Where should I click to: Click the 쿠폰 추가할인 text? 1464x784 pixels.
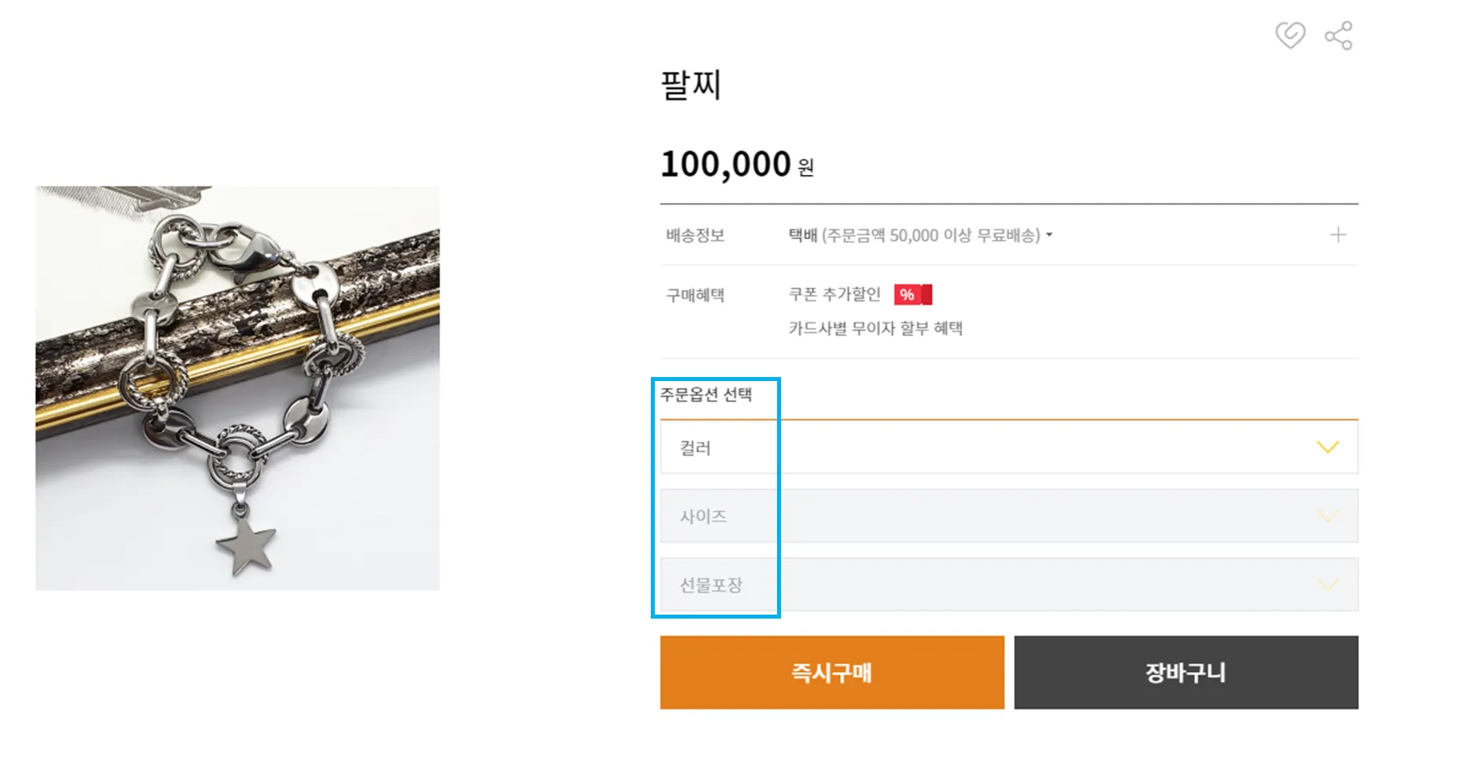pos(834,295)
